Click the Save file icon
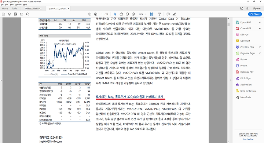This screenshot has width=264, height=143. click(x=3, y=14)
